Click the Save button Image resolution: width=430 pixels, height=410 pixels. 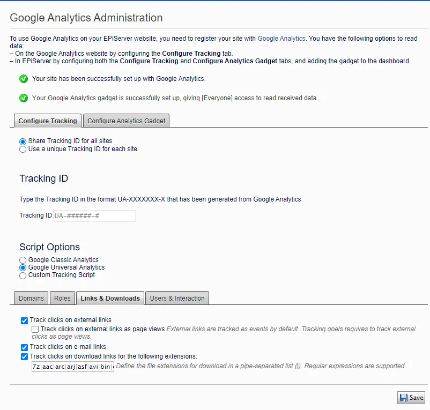411,398
